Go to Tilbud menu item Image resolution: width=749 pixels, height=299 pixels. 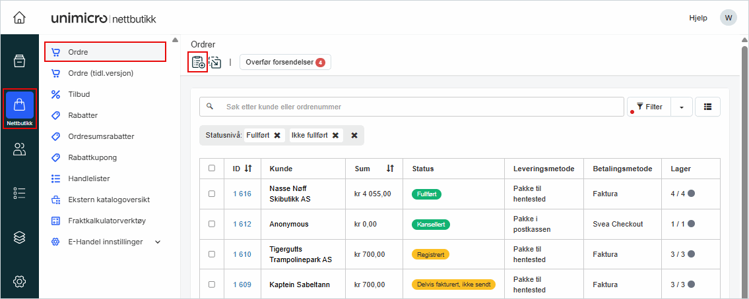coord(79,94)
